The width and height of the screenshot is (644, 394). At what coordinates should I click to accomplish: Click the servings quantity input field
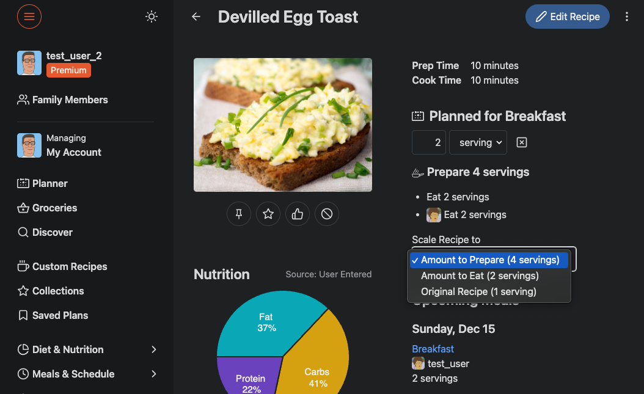pos(429,142)
